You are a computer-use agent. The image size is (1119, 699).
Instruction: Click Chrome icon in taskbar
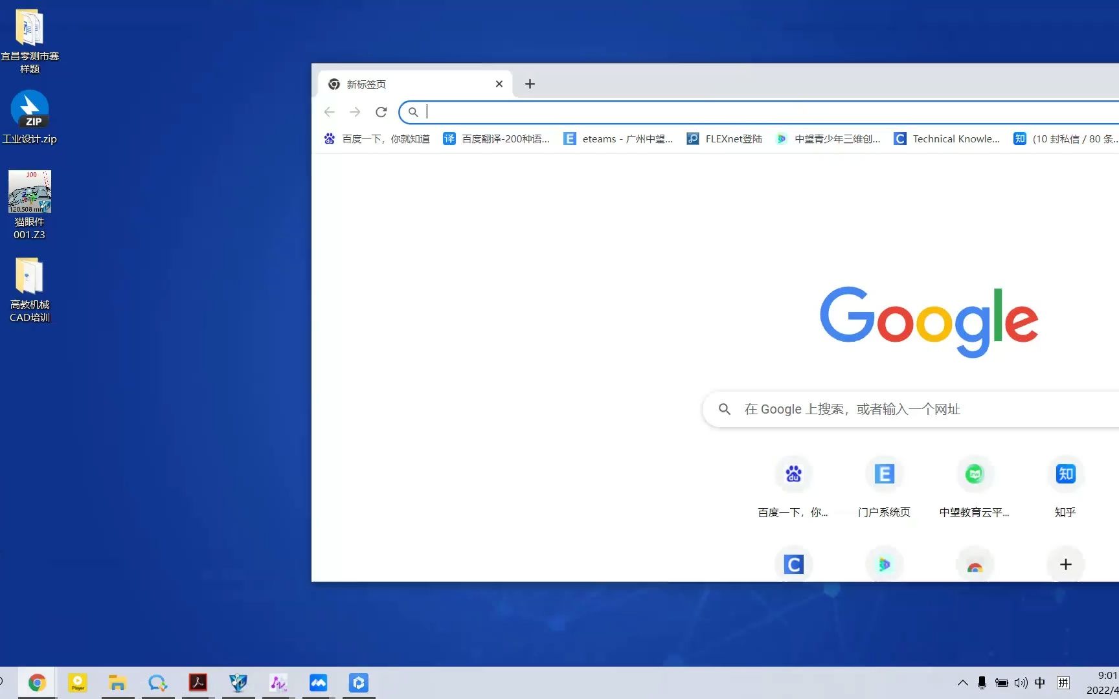pyautogui.click(x=37, y=683)
